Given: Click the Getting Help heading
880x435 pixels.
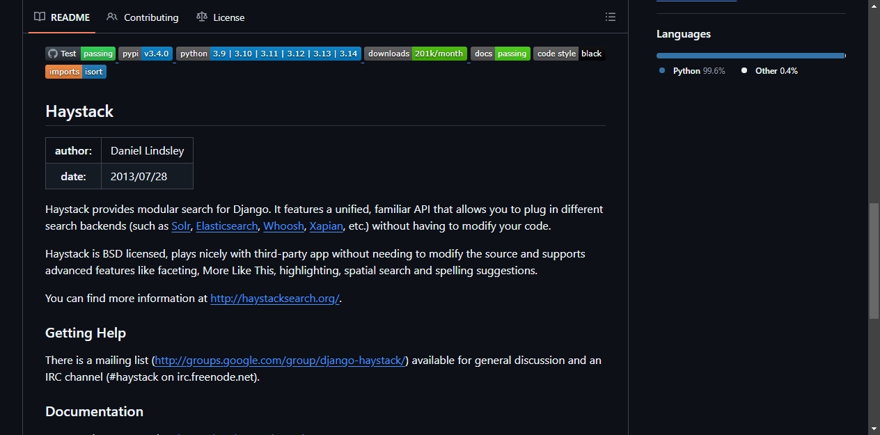Looking at the screenshot, I should pos(86,333).
